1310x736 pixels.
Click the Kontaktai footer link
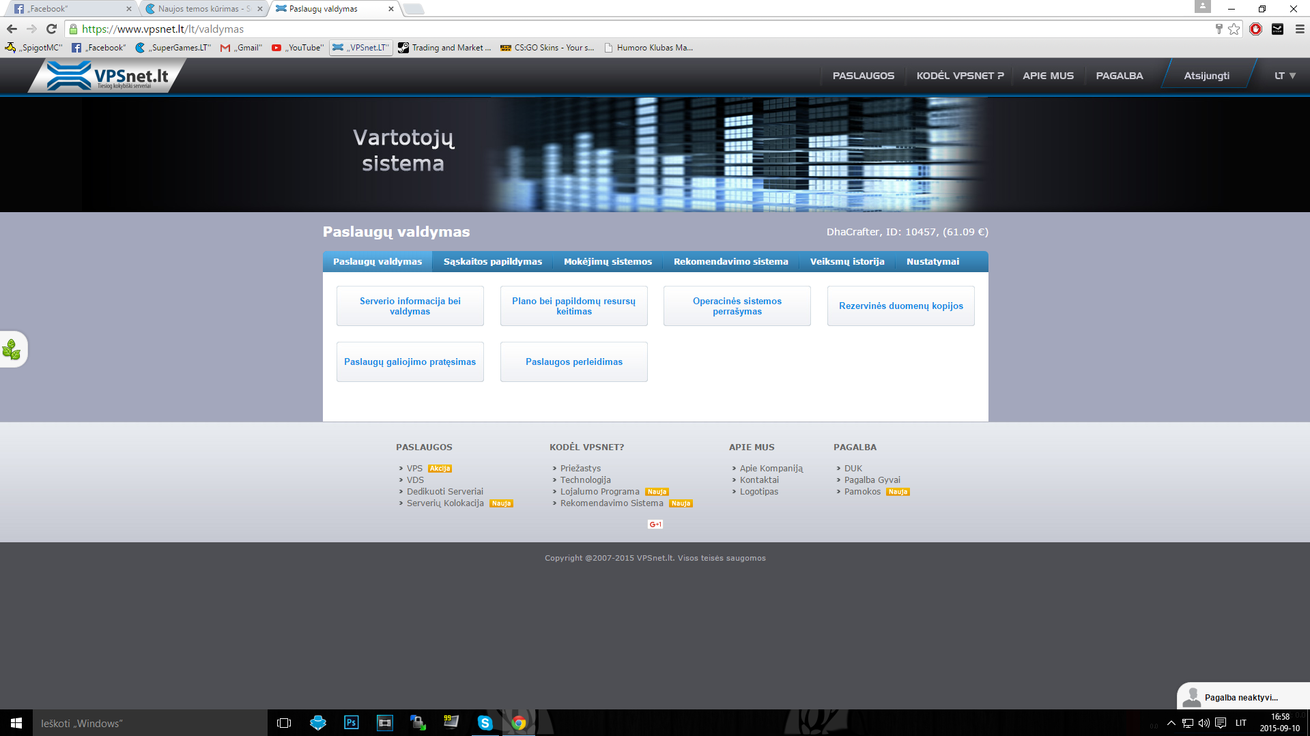(x=759, y=480)
